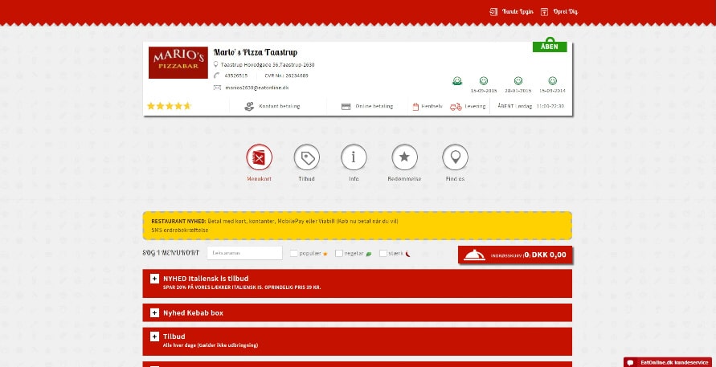The width and height of the screenshot is (716, 367).
Task: Click the ÅBEN status badge
Action: [x=550, y=47]
